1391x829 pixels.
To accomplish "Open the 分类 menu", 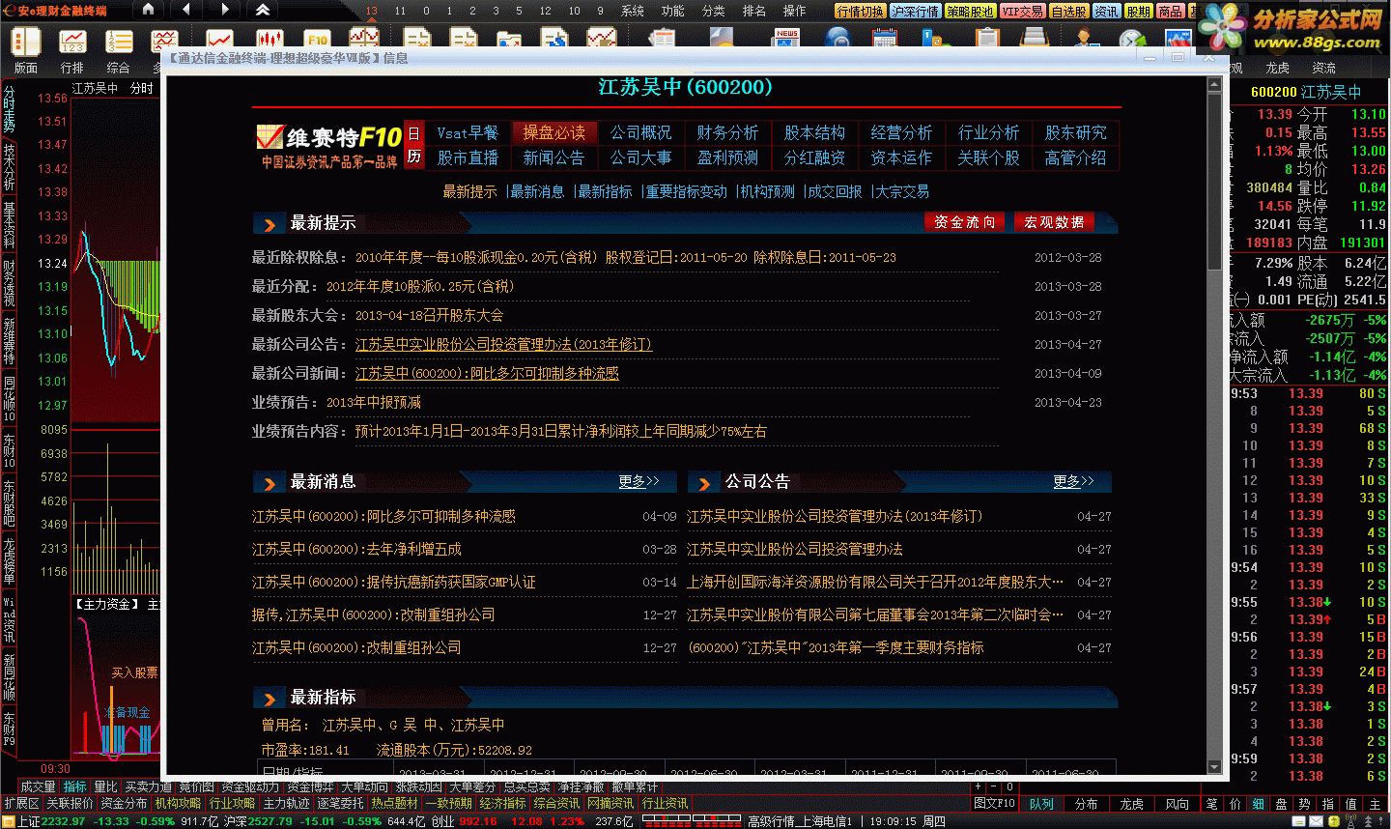I will point(714,11).
